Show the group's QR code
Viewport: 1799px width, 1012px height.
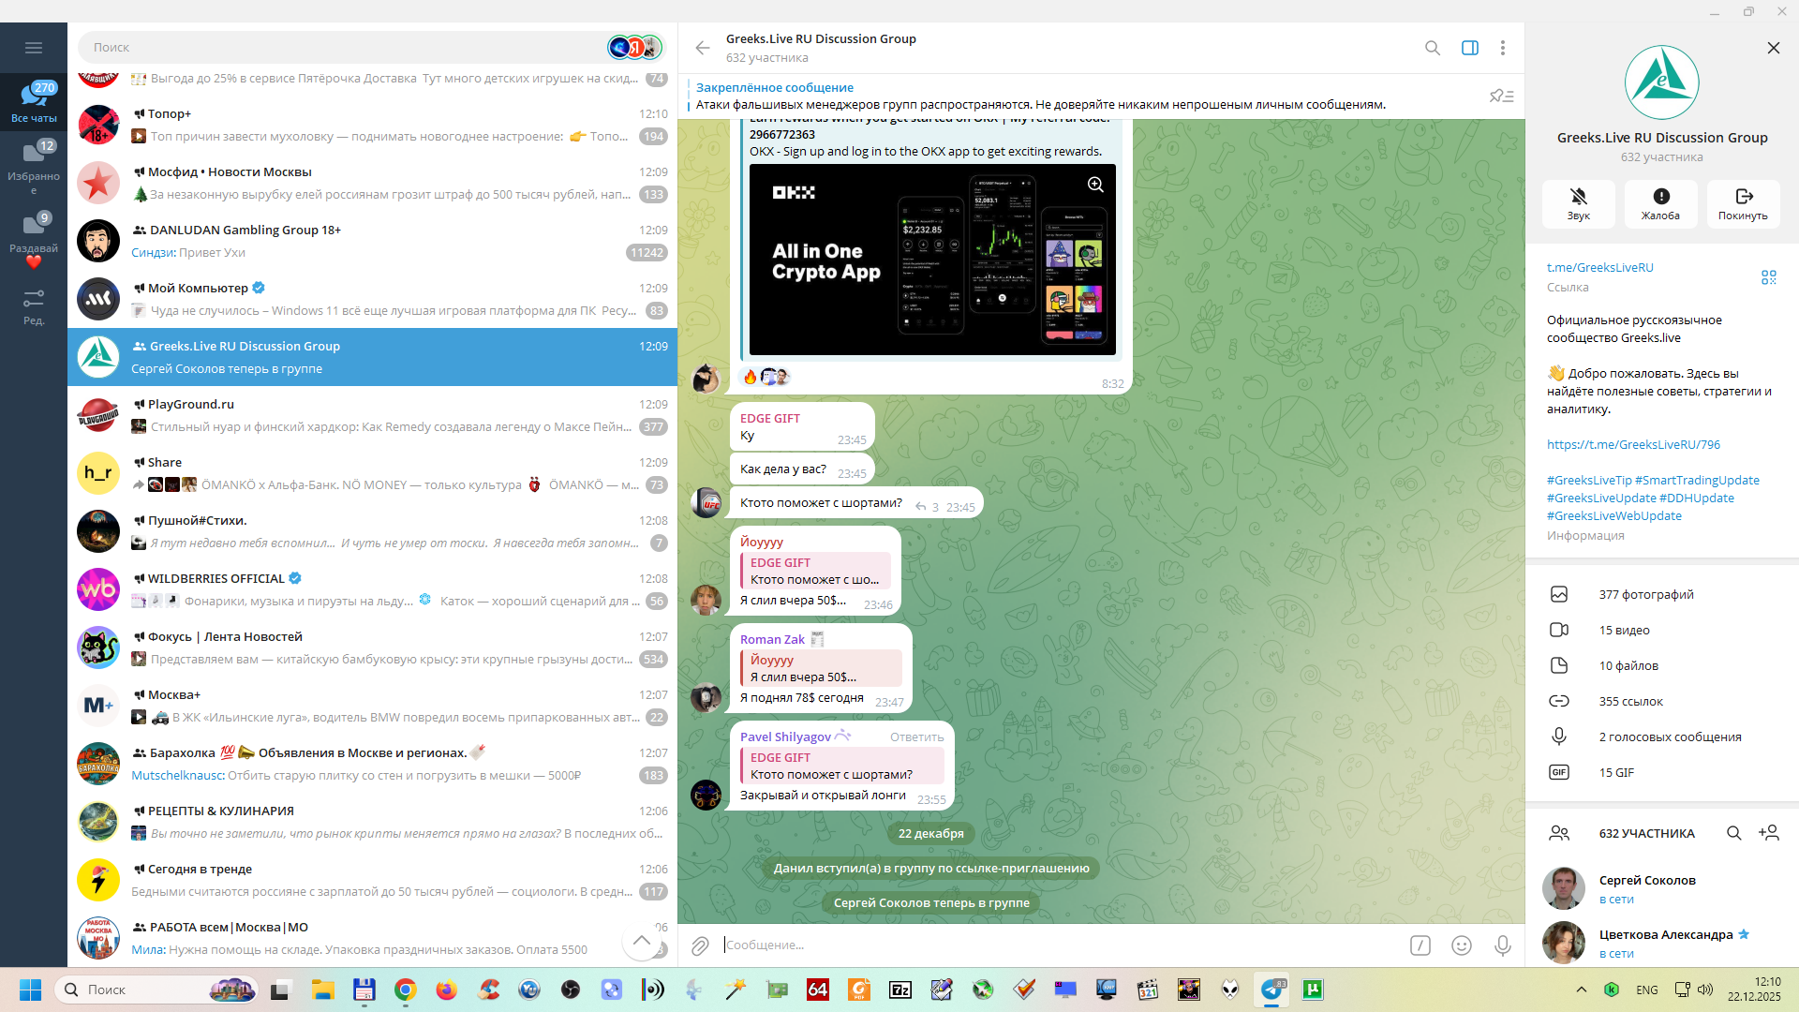(x=1768, y=277)
